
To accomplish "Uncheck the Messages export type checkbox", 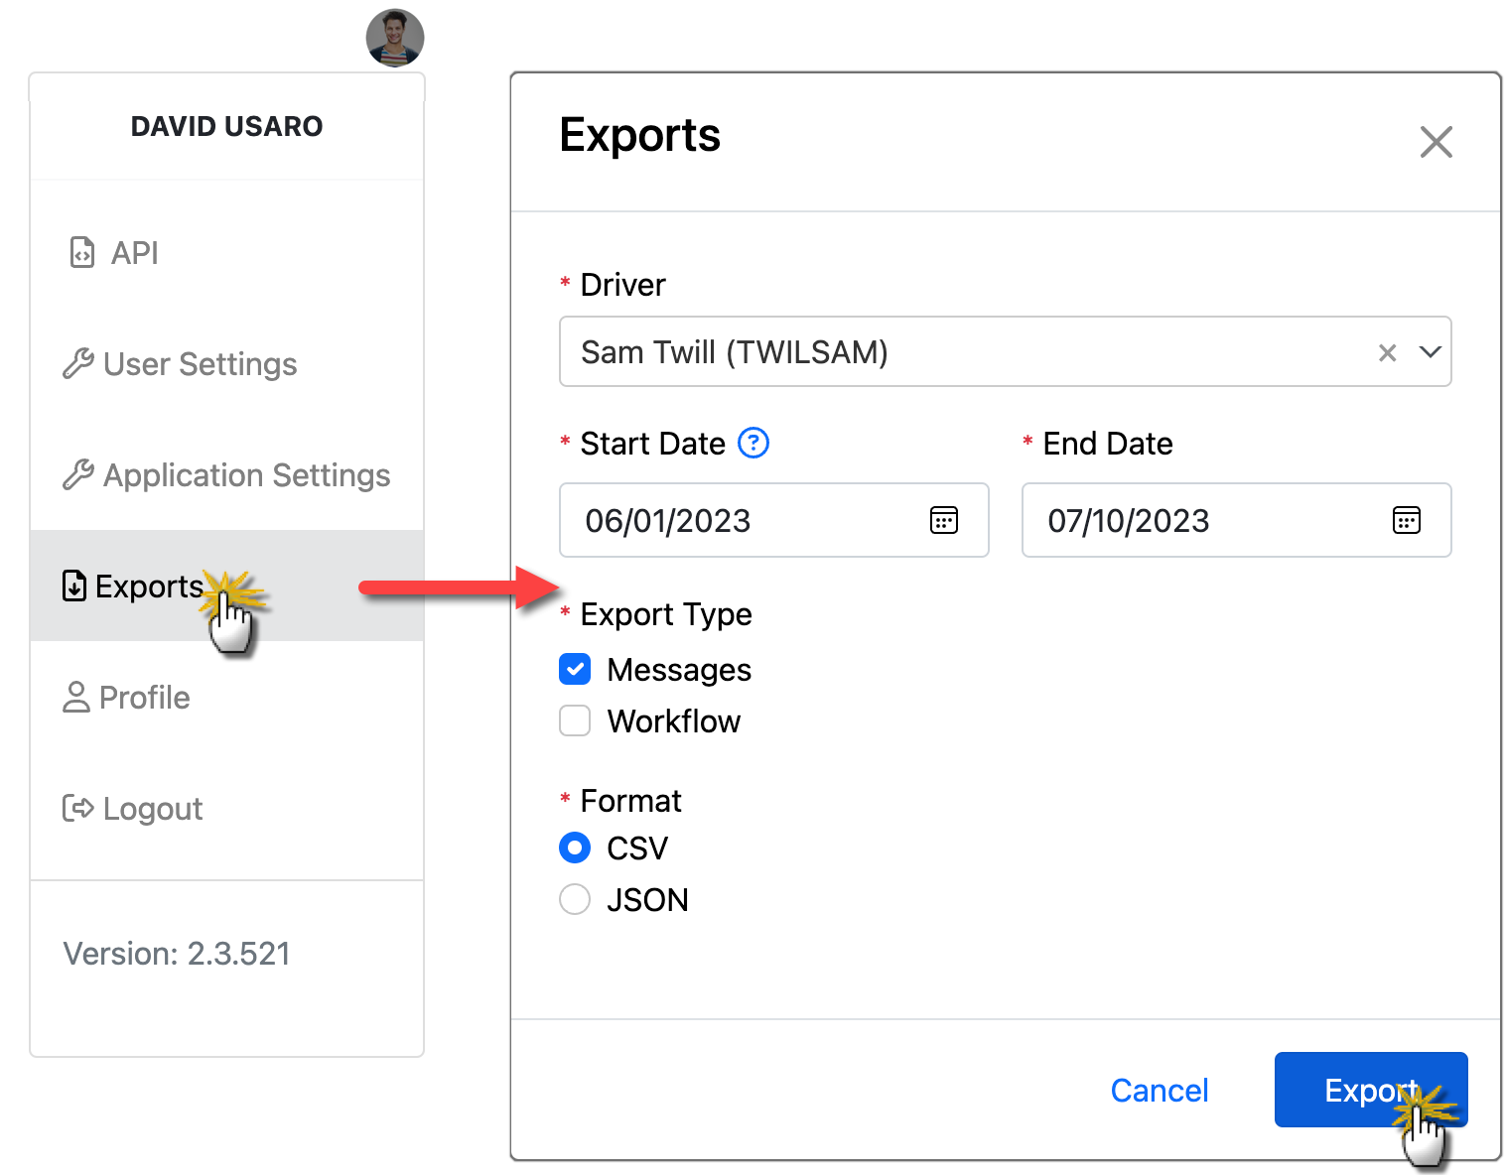I will click(x=575, y=670).
